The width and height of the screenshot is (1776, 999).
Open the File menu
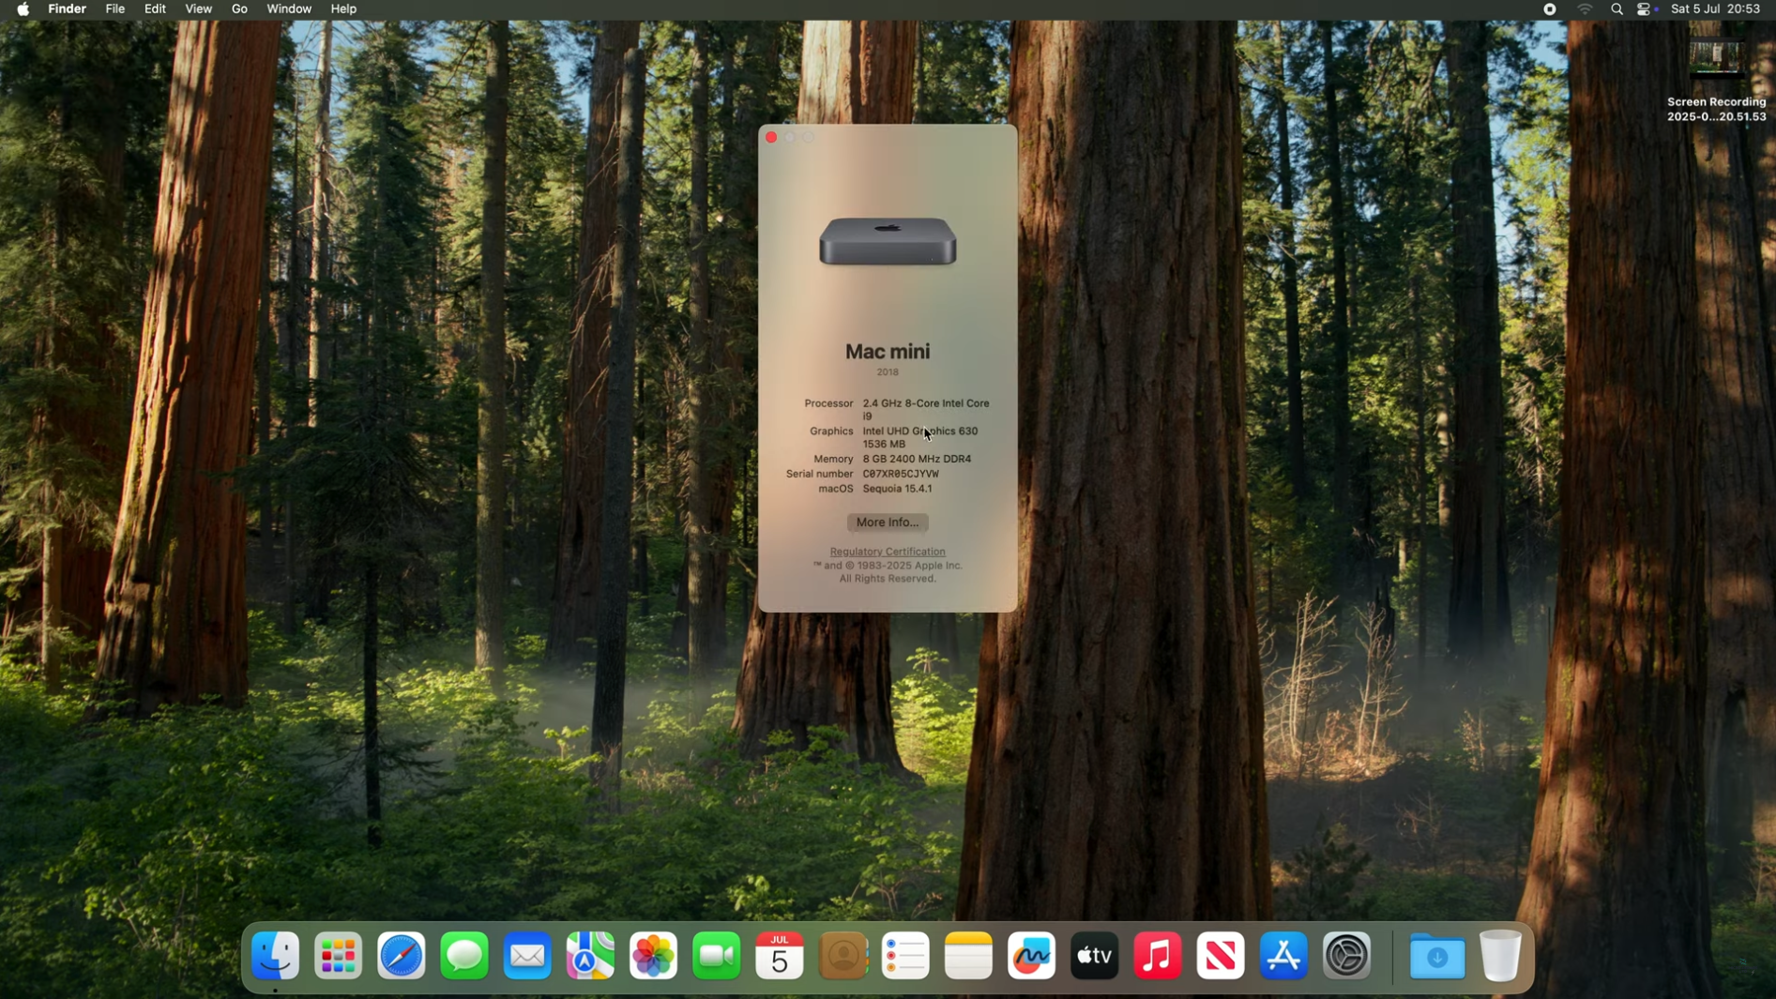115,9
